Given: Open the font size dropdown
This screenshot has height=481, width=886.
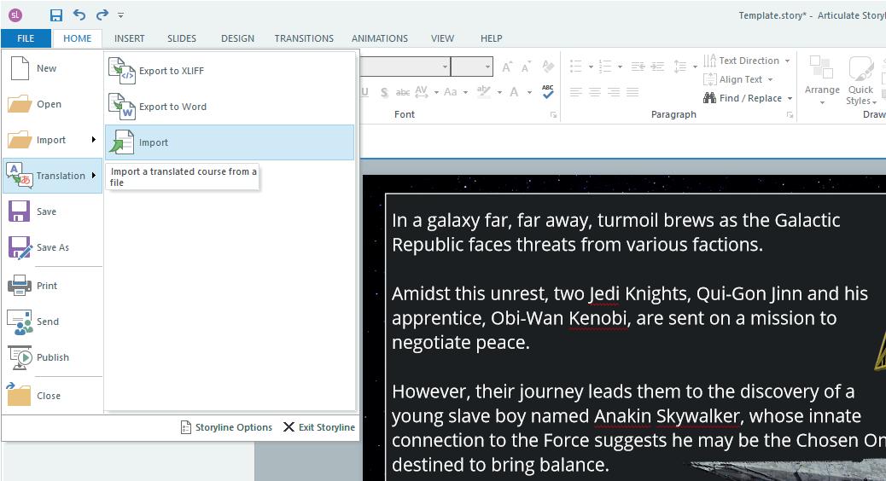Looking at the screenshot, I should [x=487, y=67].
